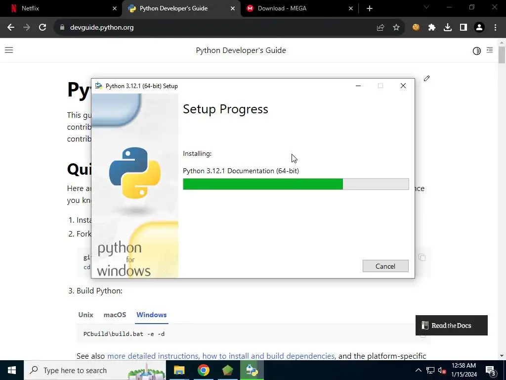
Task: Select the Windows build tab
Action: click(151, 315)
